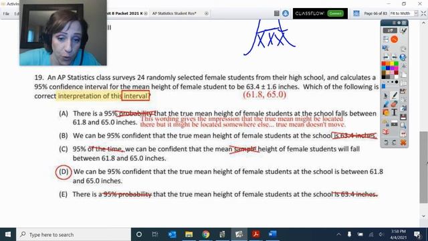Pick the yellow color swatch
This screenshot has height=241, width=428.
point(392,64)
